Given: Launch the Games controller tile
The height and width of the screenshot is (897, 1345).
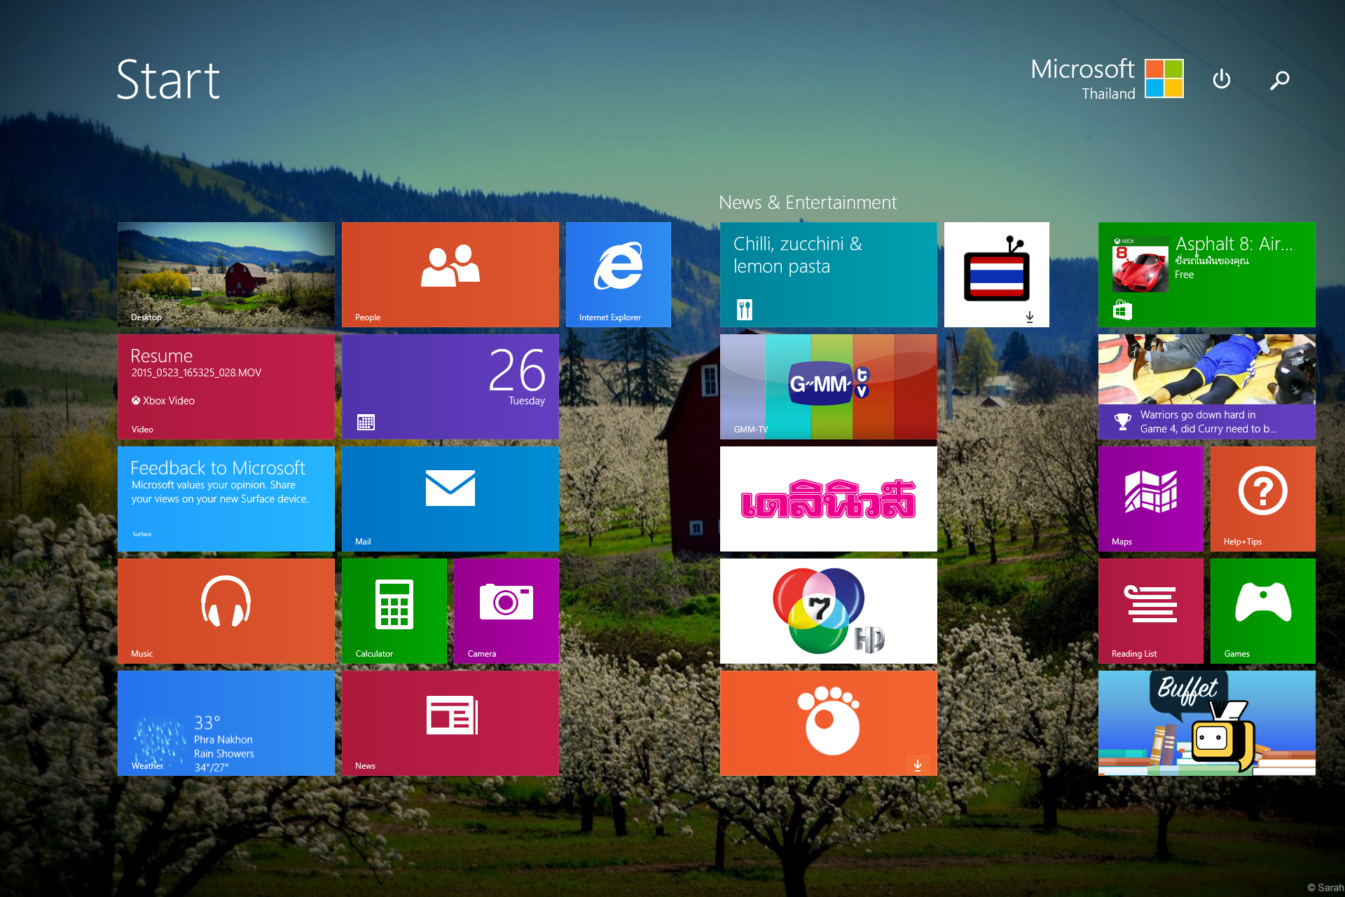Looking at the screenshot, I should click(1262, 611).
